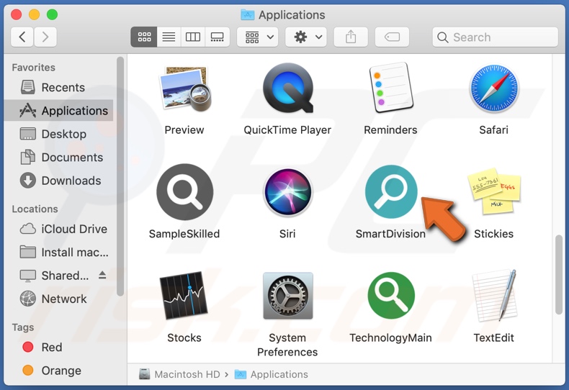569x390 pixels.
Task: Open Downloads in the sidebar
Action: point(59,181)
